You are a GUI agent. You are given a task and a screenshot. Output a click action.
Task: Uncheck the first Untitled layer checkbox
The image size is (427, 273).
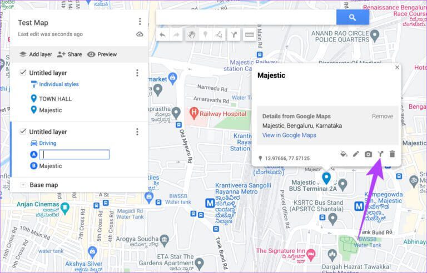23,73
